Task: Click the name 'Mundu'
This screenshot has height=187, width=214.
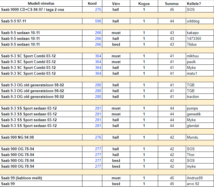Action: point(192,137)
